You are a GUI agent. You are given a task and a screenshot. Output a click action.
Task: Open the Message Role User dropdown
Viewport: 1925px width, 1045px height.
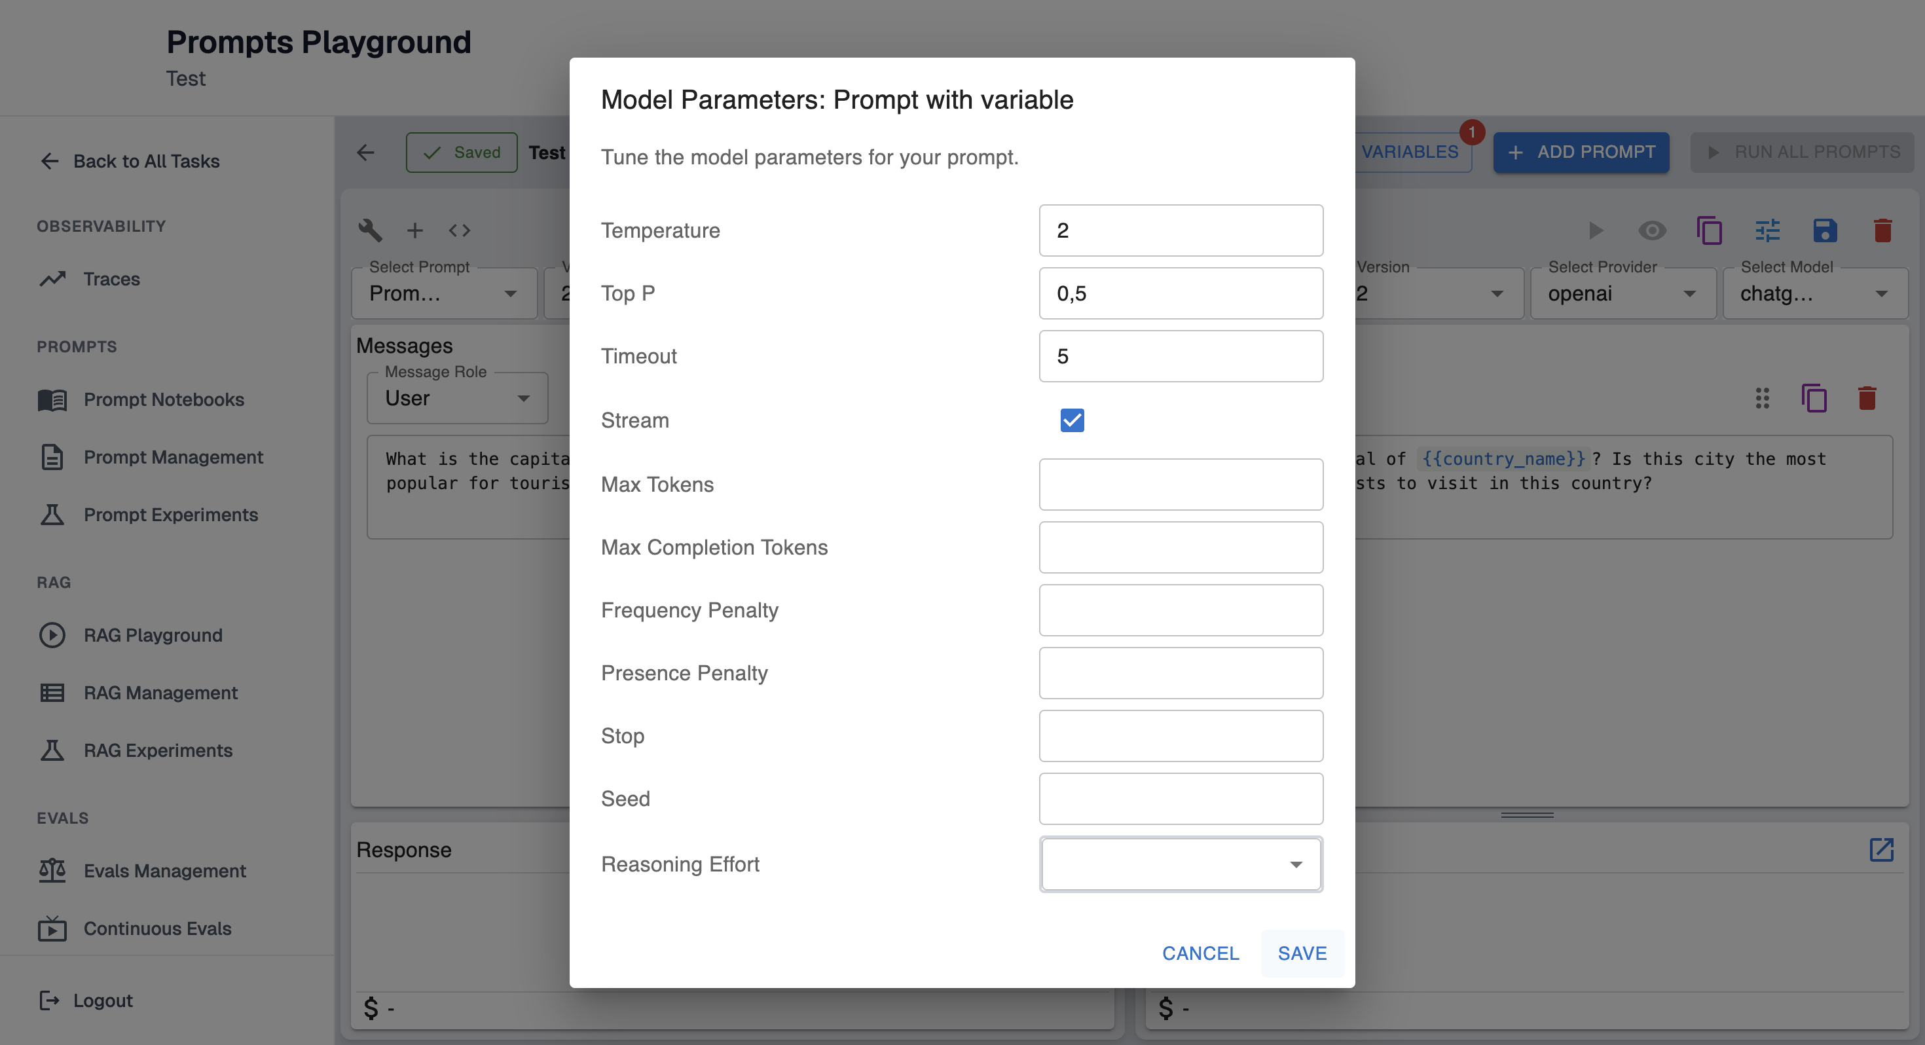[456, 398]
